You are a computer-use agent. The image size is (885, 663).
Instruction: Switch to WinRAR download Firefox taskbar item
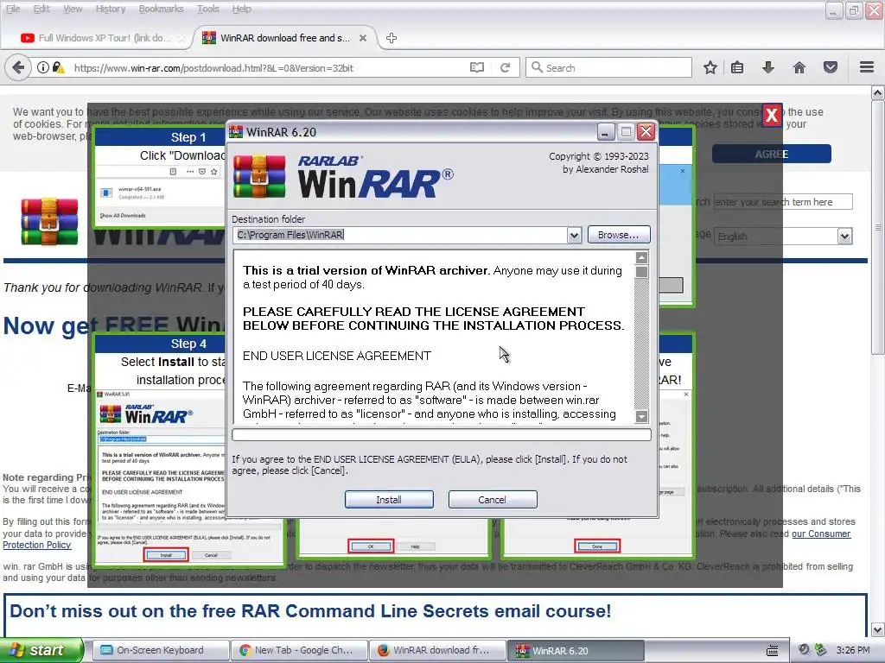point(437,650)
